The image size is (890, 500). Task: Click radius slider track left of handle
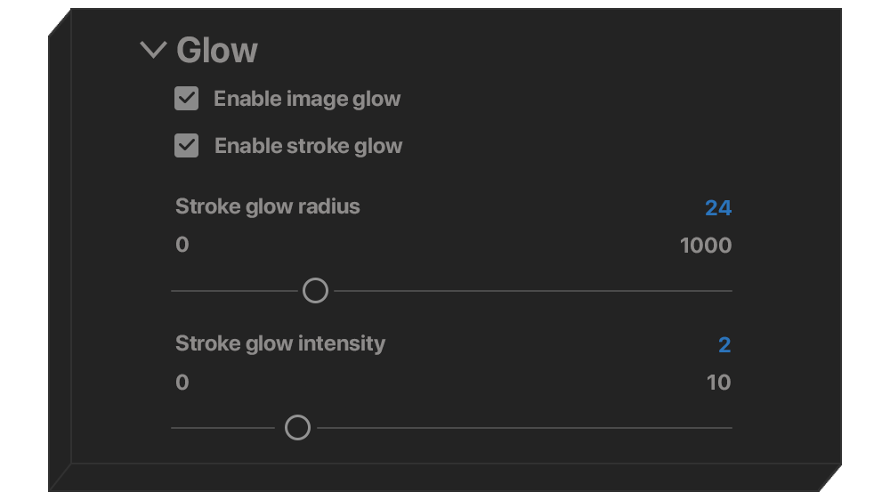tap(236, 291)
